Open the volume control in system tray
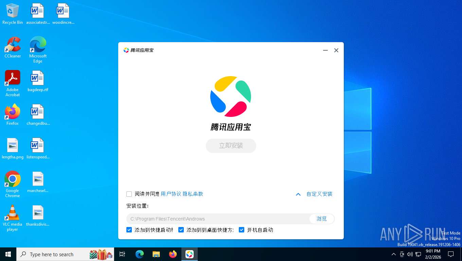The image size is (462, 261). (x=410, y=254)
